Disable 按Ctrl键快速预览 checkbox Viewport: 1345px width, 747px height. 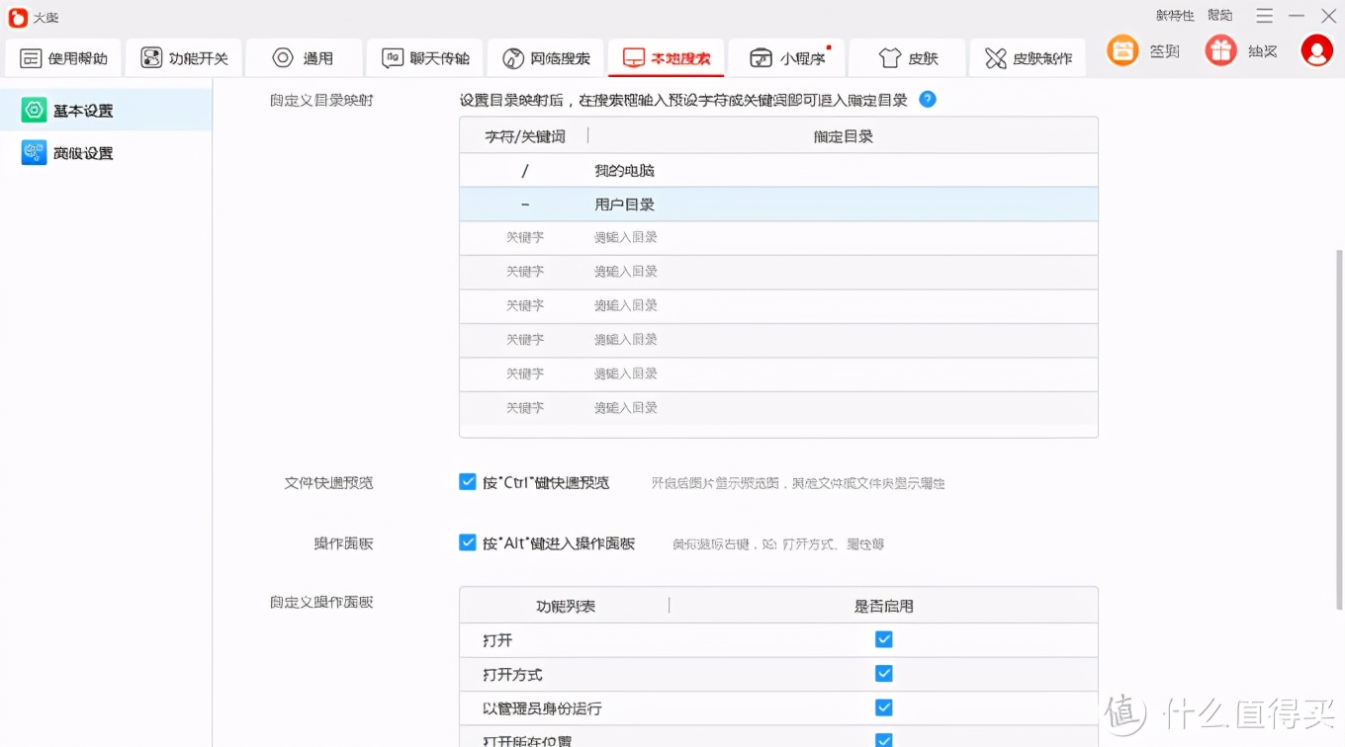coord(467,481)
